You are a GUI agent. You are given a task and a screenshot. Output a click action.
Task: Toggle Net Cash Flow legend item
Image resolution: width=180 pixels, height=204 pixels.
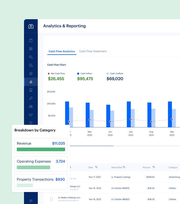(56, 73)
